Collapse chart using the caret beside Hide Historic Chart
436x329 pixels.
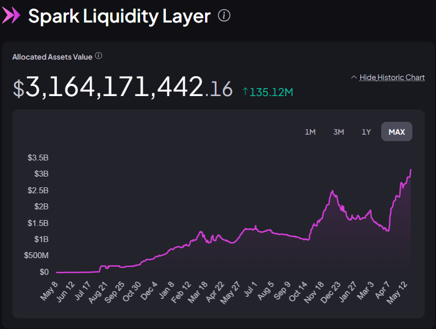pos(354,77)
